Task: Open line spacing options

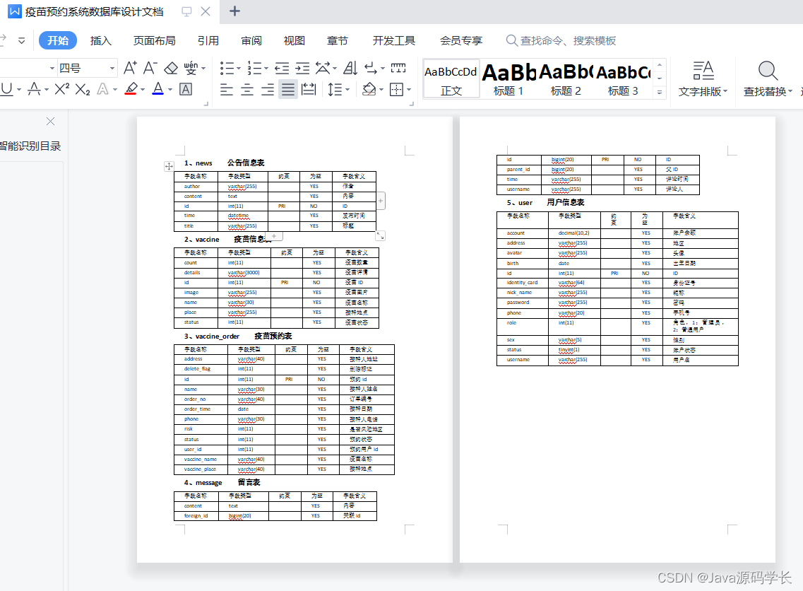Action: (x=335, y=90)
